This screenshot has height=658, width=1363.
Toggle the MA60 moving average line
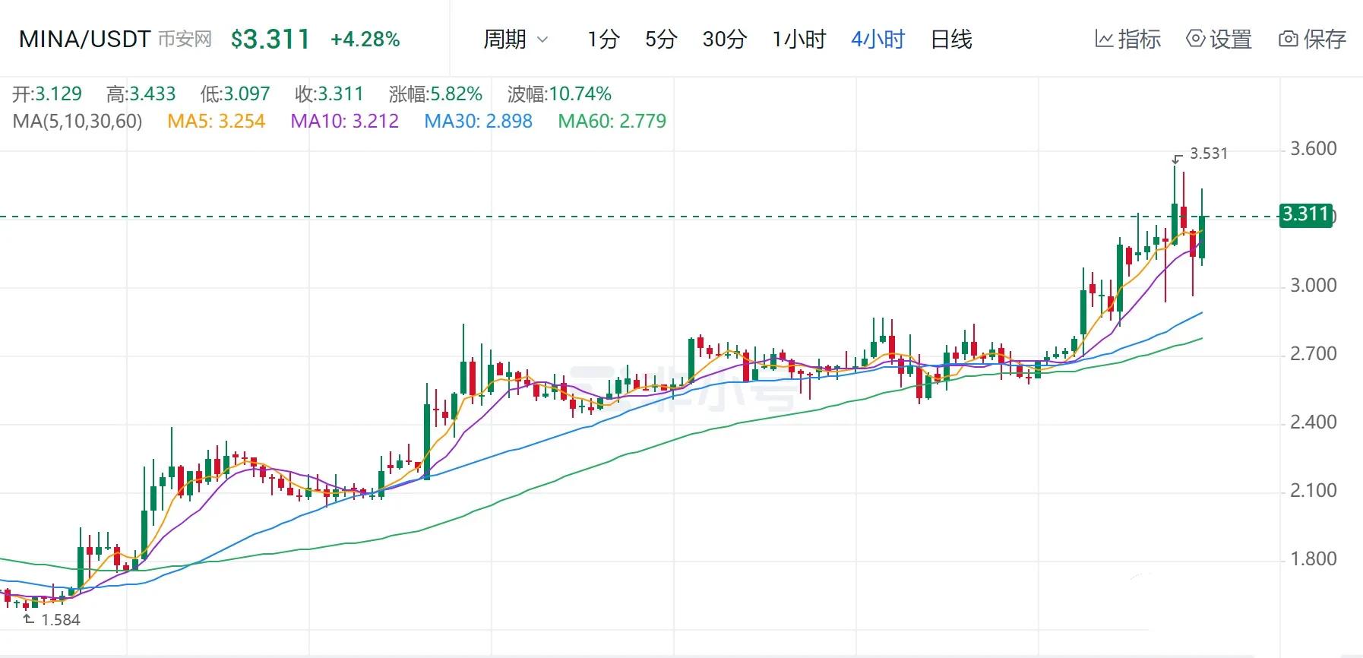pyautogui.click(x=612, y=121)
